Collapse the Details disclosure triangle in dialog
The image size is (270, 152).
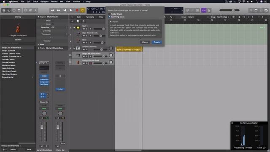(x=111, y=22)
